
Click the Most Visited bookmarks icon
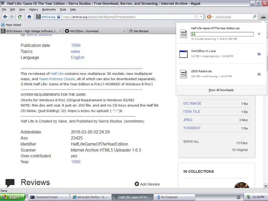click(x=3, y=25)
